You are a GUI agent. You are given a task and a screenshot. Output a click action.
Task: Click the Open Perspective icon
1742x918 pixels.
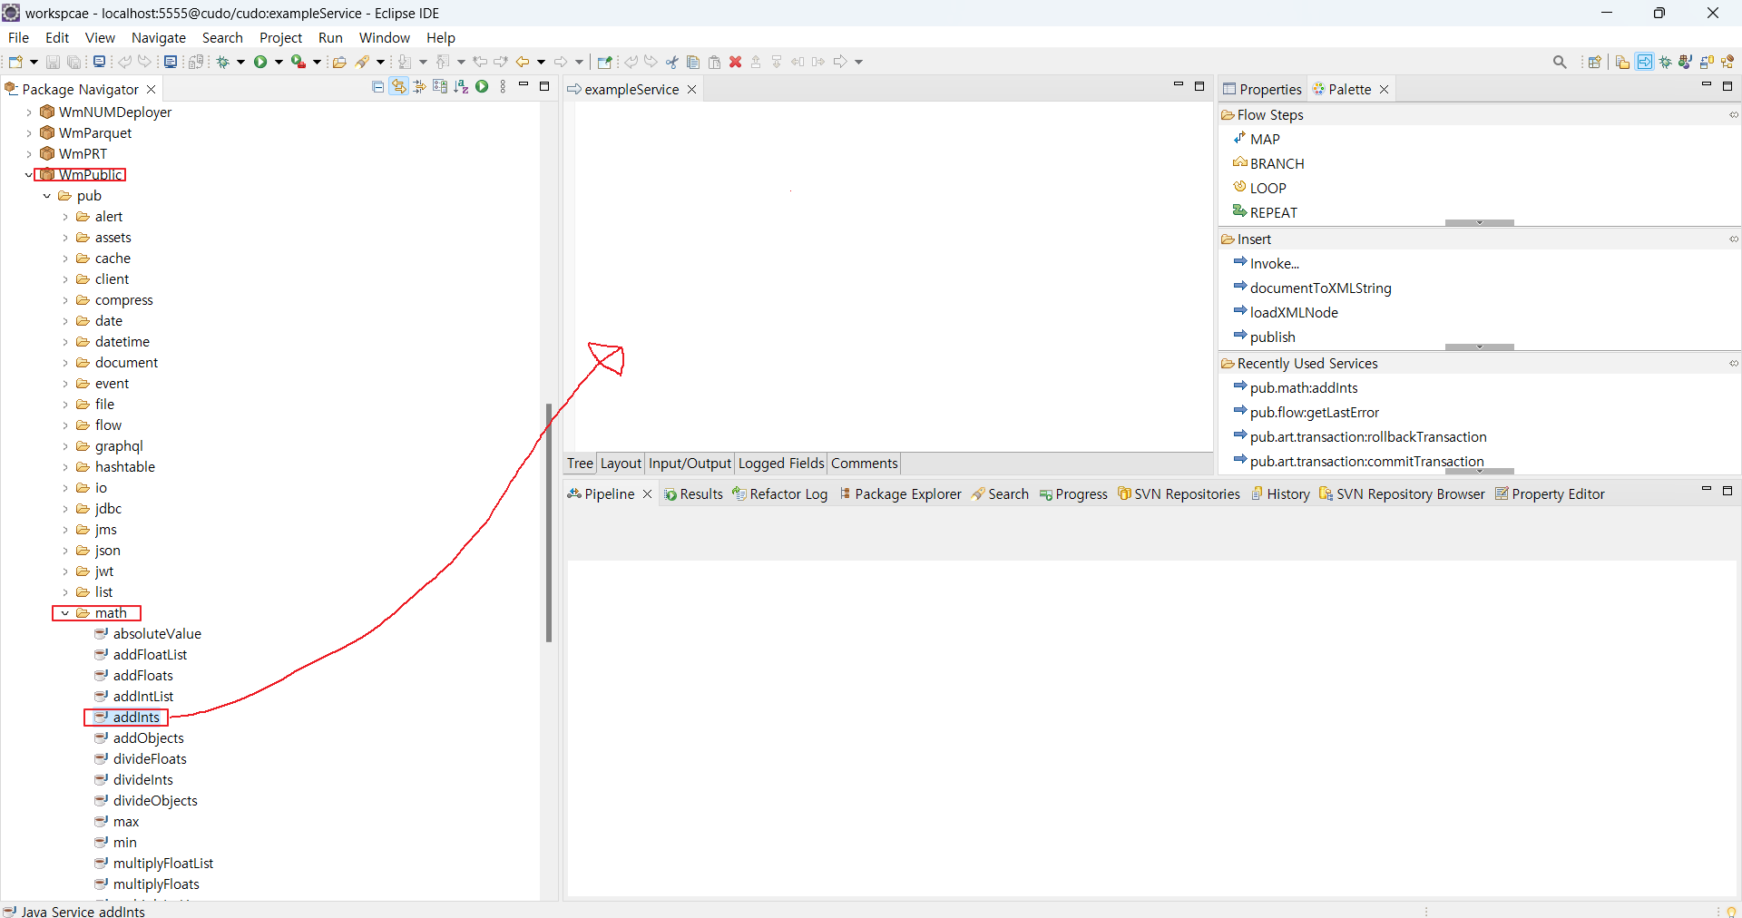[x=1594, y=62]
